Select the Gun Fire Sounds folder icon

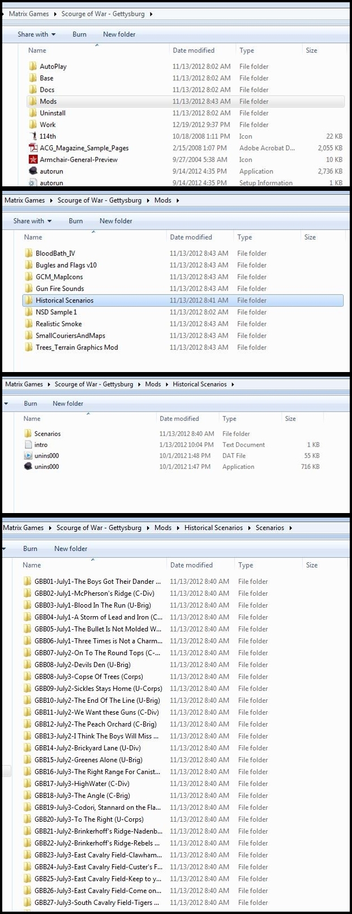coord(29,288)
